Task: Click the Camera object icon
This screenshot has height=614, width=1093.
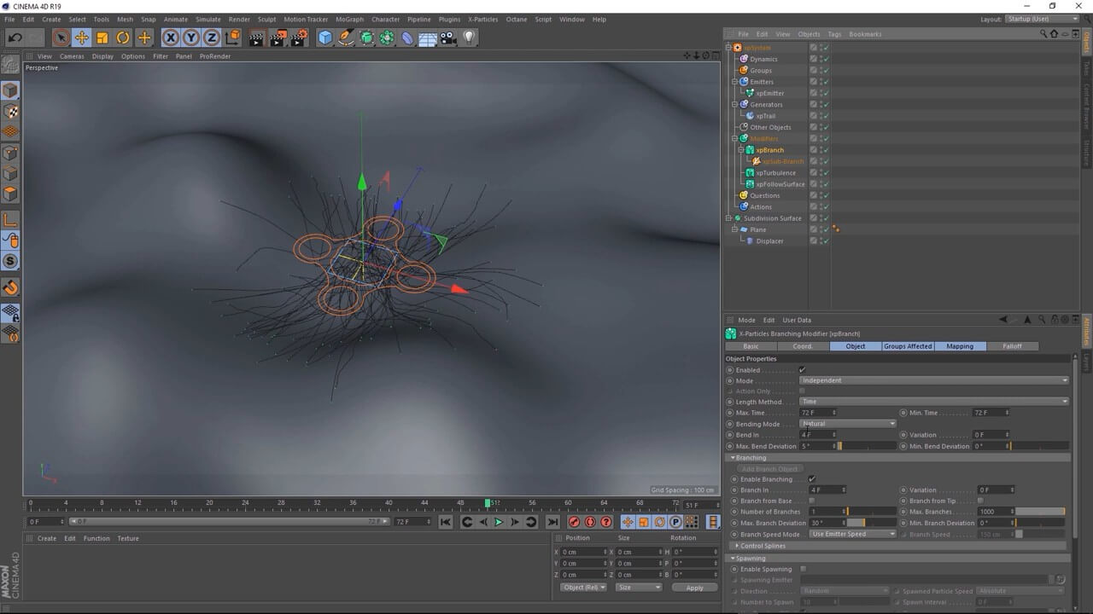Action: pyautogui.click(x=448, y=38)
